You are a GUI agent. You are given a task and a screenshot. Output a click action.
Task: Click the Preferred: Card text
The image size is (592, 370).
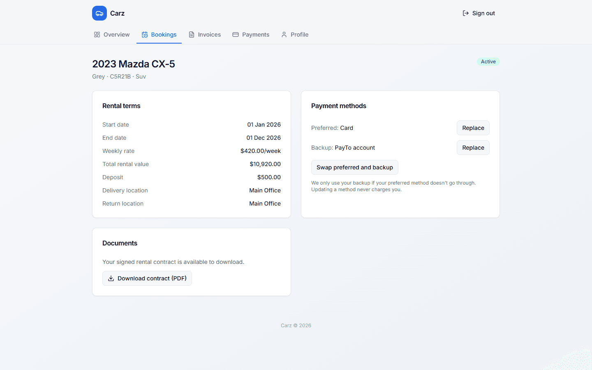[332, 128]
